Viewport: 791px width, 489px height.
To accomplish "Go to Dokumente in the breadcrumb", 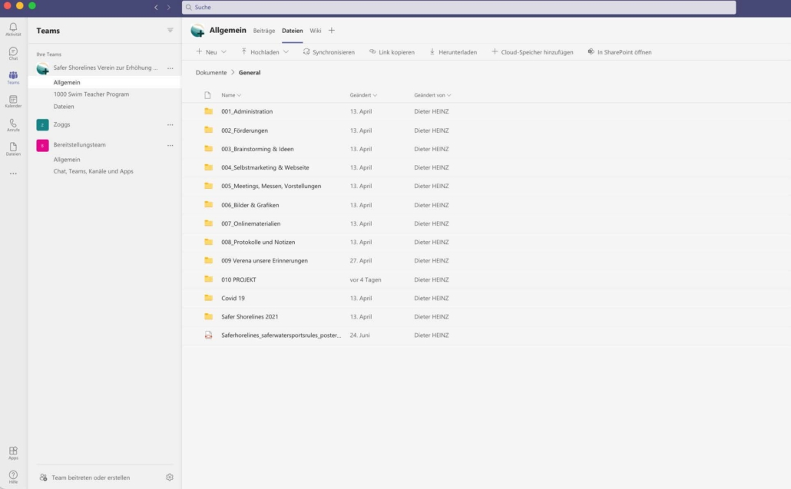I will click(211, 73).
